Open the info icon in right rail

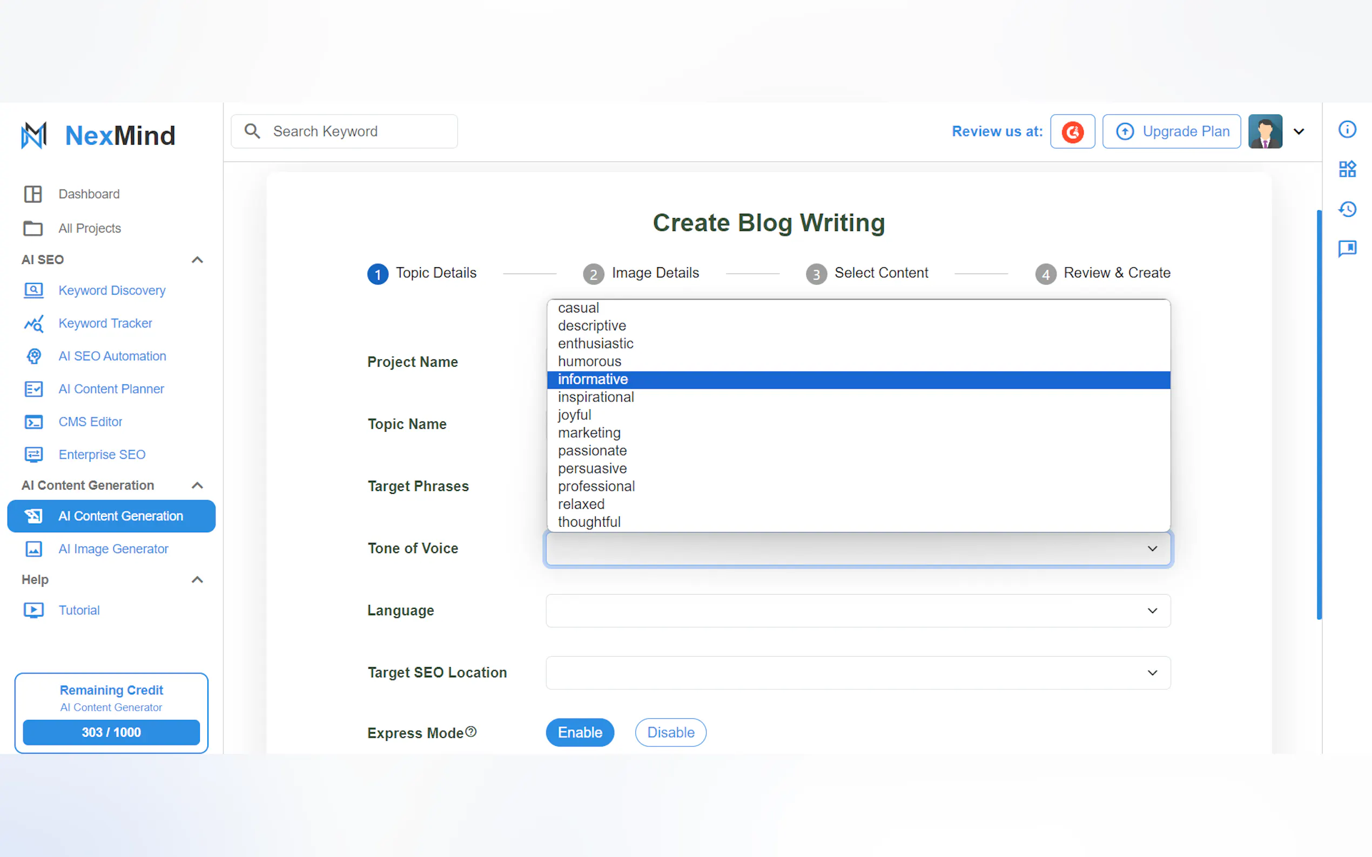pos(1347,130)
